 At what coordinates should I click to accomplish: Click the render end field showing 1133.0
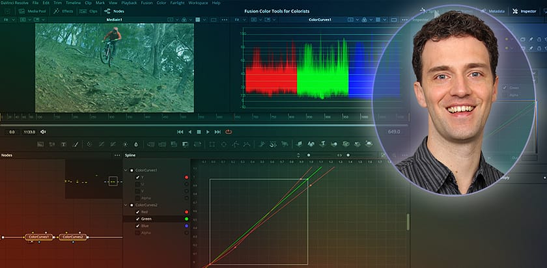(x=29, y=132)
